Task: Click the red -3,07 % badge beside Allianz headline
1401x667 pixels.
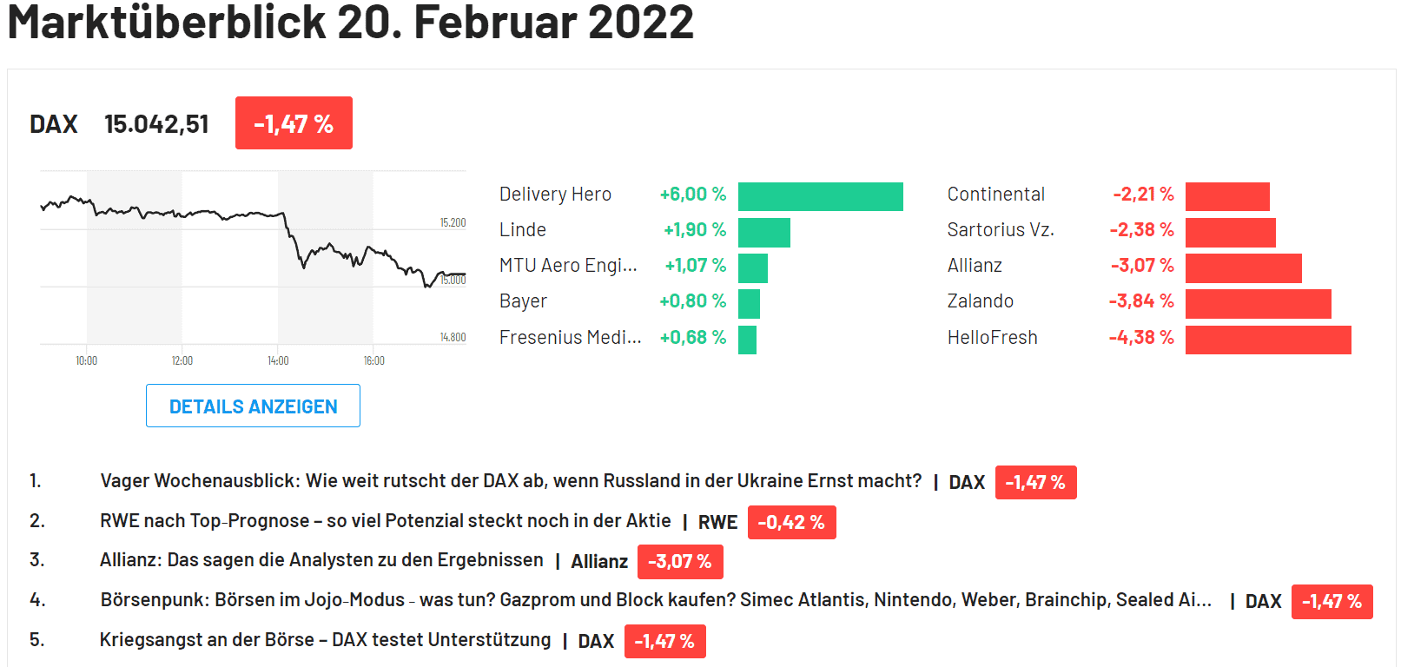Action: (x=680, y=561)
